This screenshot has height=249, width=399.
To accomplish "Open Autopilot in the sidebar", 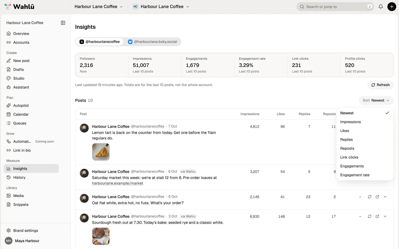I will [31, 105].
